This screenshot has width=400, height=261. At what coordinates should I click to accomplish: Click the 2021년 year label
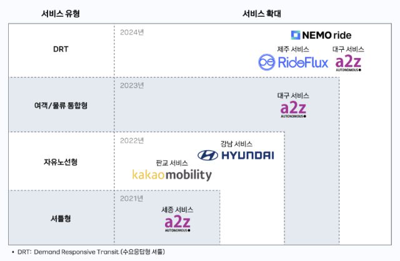click(131, 197)
